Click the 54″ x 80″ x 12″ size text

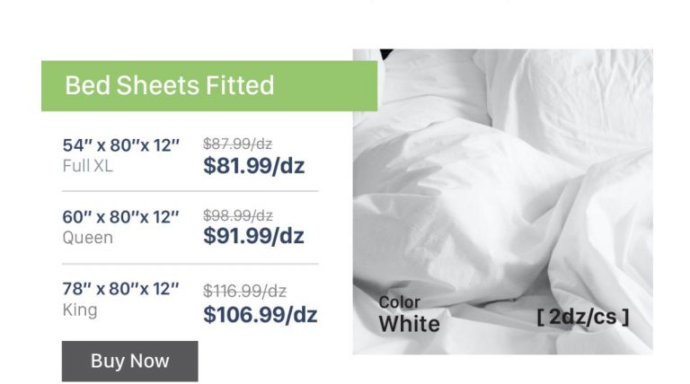[x=121, y=145]
